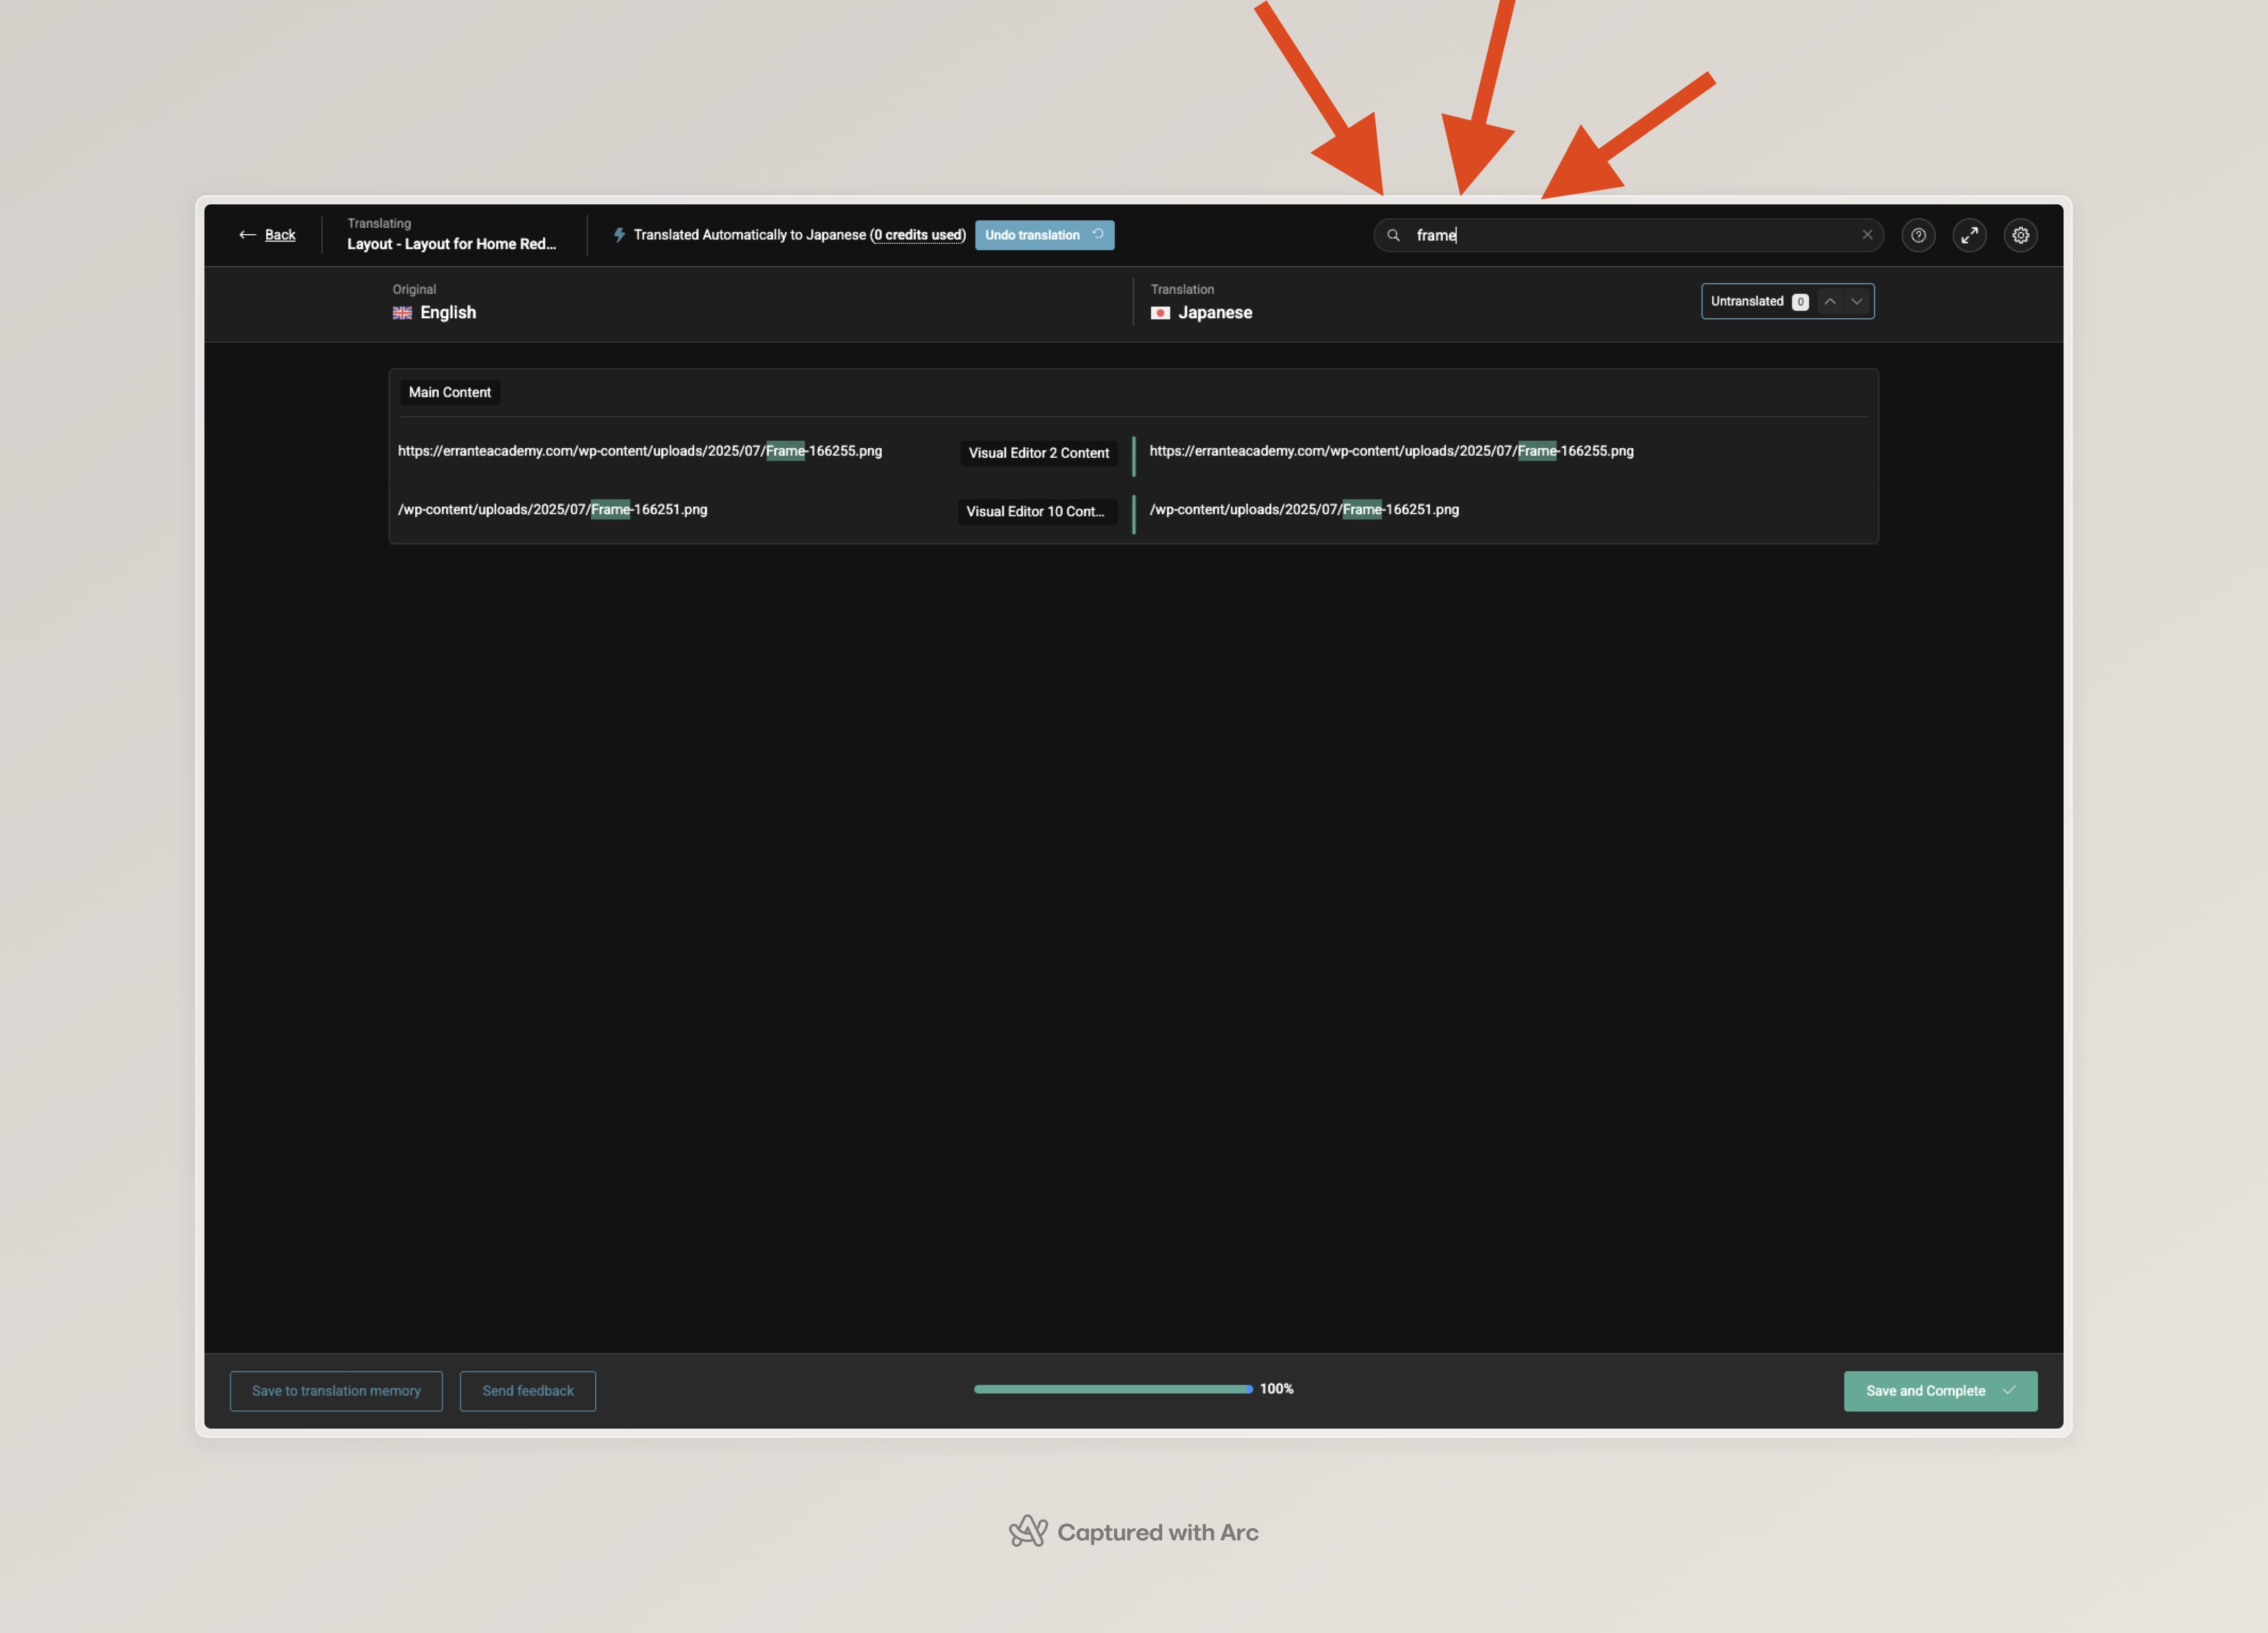Image resolution: width=2268 pixels, height=1633 pixels.
Task: Jump to next untranslated with down chevron
Action: click(1856, 301)
